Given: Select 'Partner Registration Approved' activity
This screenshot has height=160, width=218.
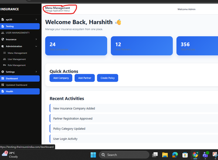Looking at the screenshot, I should click(x=134, y=118).
